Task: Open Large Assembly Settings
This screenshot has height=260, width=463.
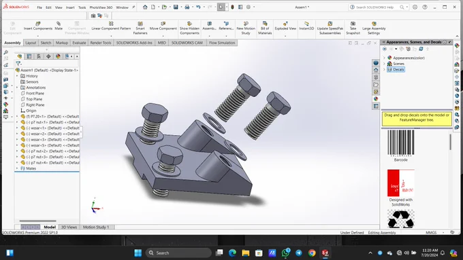Action: click(x=374, y=28)
